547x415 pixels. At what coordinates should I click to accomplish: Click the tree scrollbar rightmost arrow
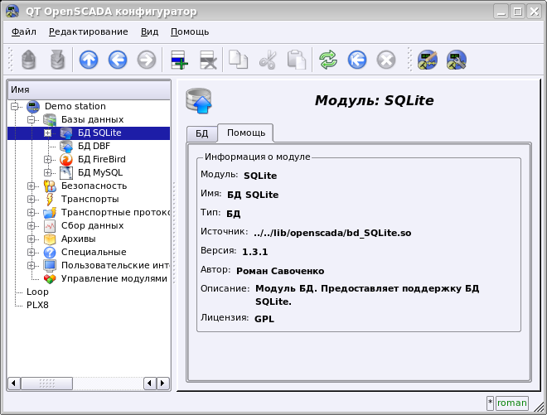tap(162, 384)
